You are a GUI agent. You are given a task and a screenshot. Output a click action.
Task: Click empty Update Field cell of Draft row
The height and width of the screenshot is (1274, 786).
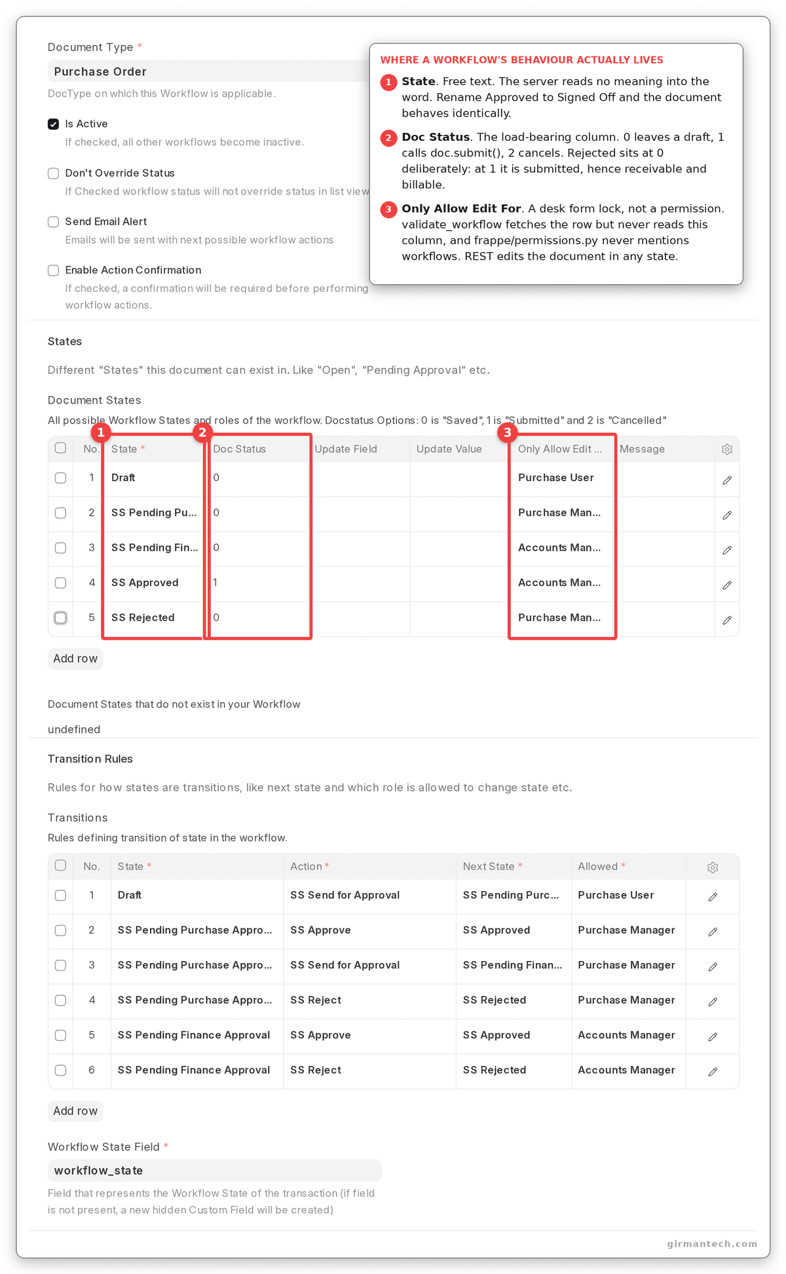pos(360,478)
